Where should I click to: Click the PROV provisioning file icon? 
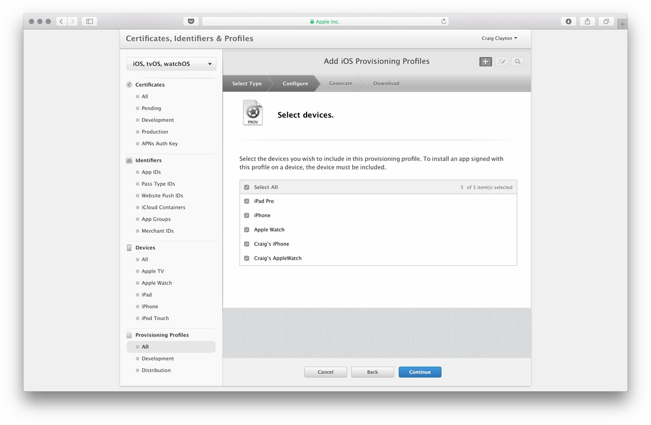(253, 113)
